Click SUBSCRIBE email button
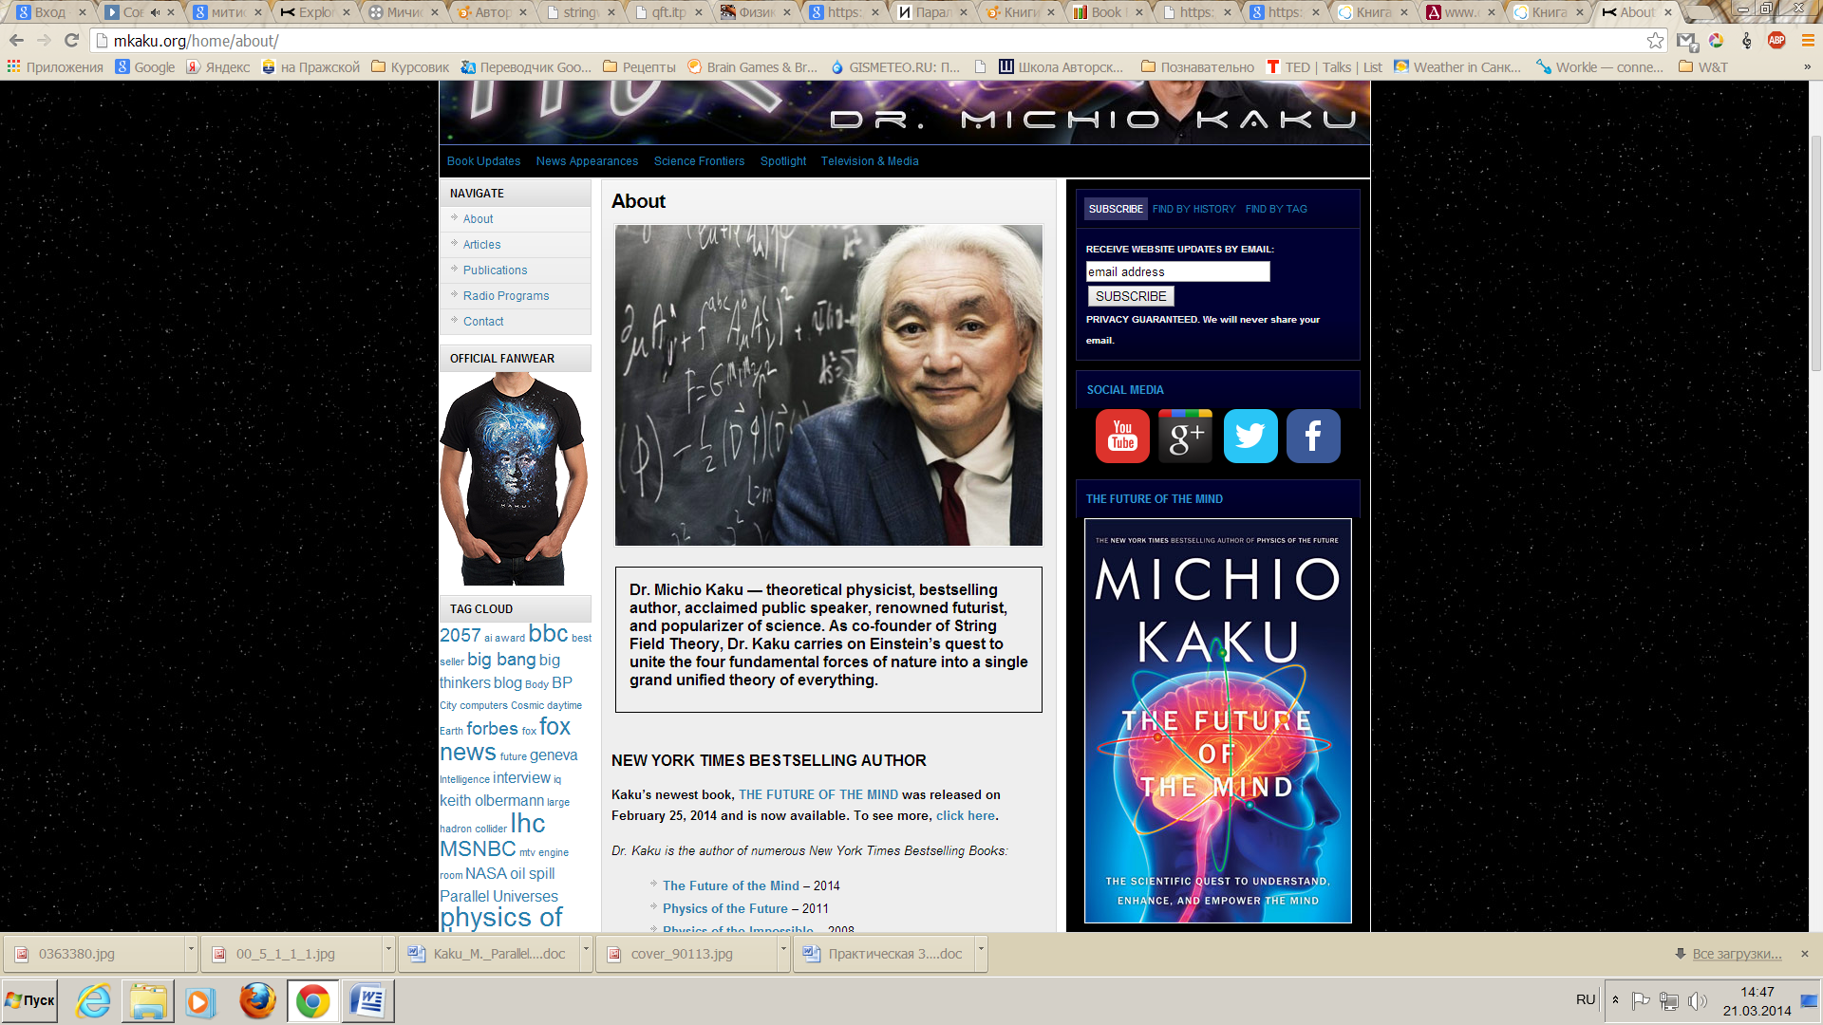The width and height of the screenshot is (1823, 1025). [x=1131, y=296]
